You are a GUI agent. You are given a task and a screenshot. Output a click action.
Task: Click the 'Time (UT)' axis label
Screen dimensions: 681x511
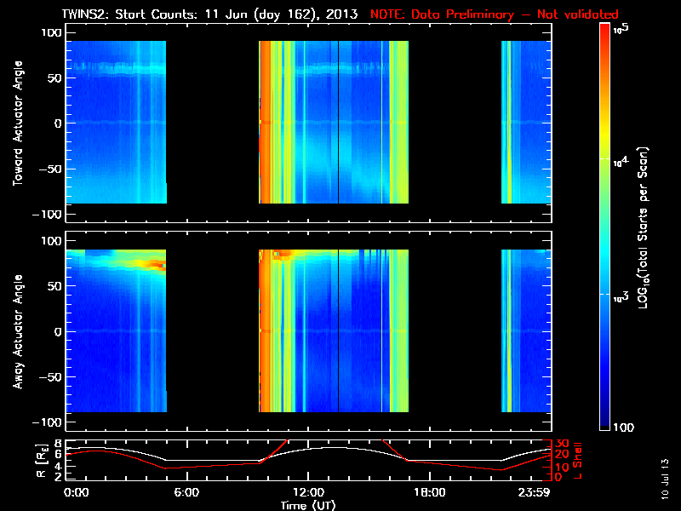coord(306,504)
